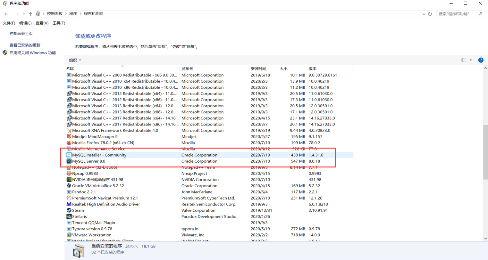Click the Mindjet MindManager 9 icon
This screenshot has height=260, width=488.
coord(69,136)
